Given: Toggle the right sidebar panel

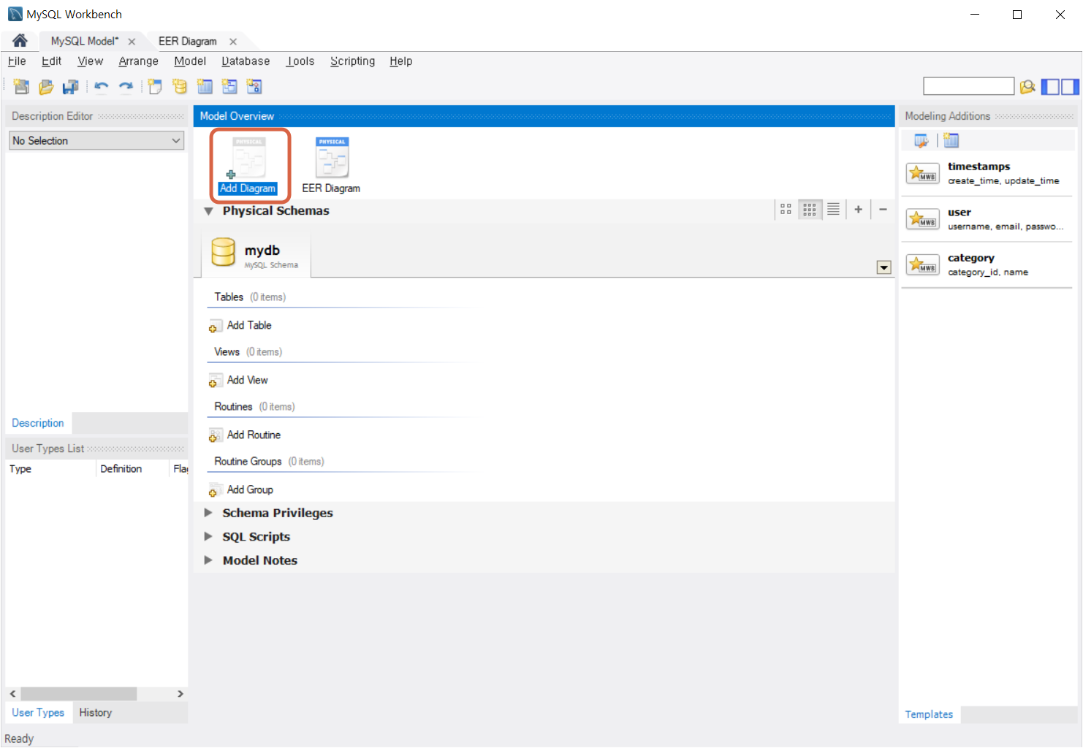Looking at the screenshot, I should pyautogui.click(x=1070, y=87).
